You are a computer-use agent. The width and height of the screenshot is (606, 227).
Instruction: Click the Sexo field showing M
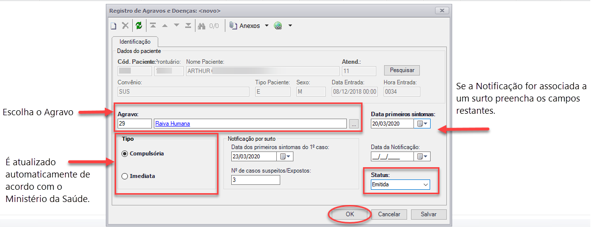311,91
